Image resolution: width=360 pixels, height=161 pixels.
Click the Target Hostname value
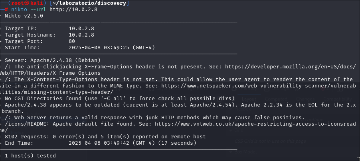[x=81, y=35]
